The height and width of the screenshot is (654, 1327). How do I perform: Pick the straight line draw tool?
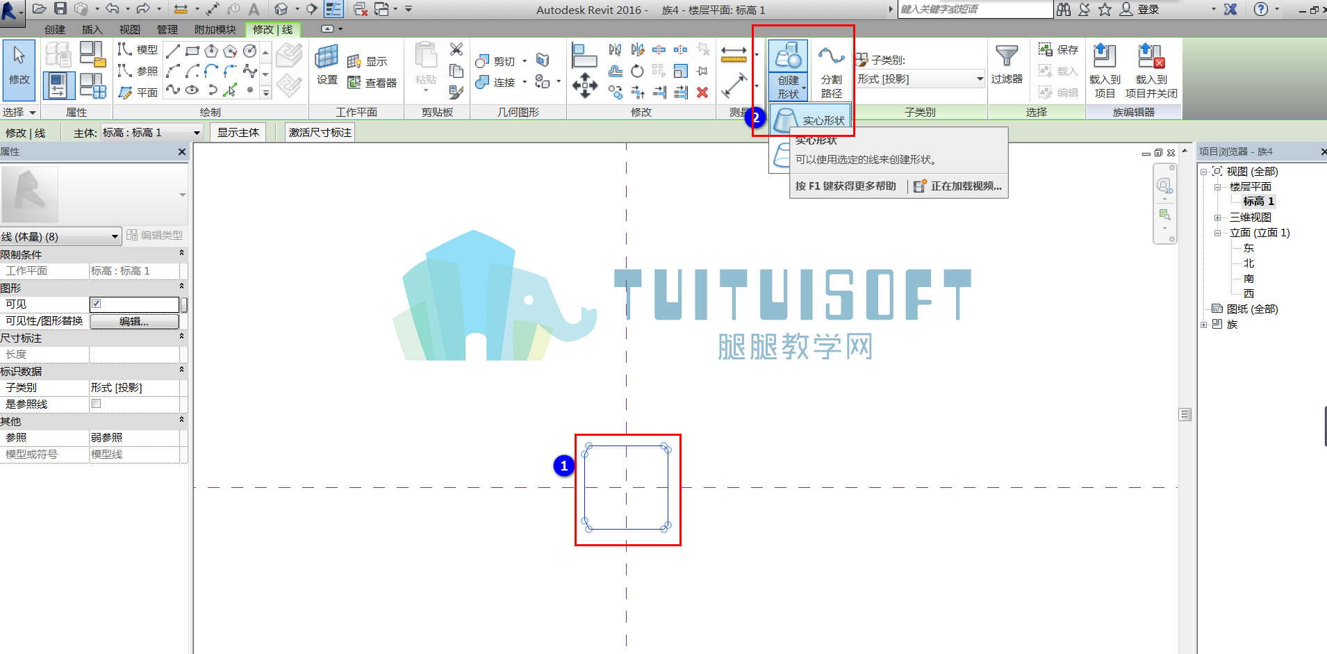[x=173, y=51]
